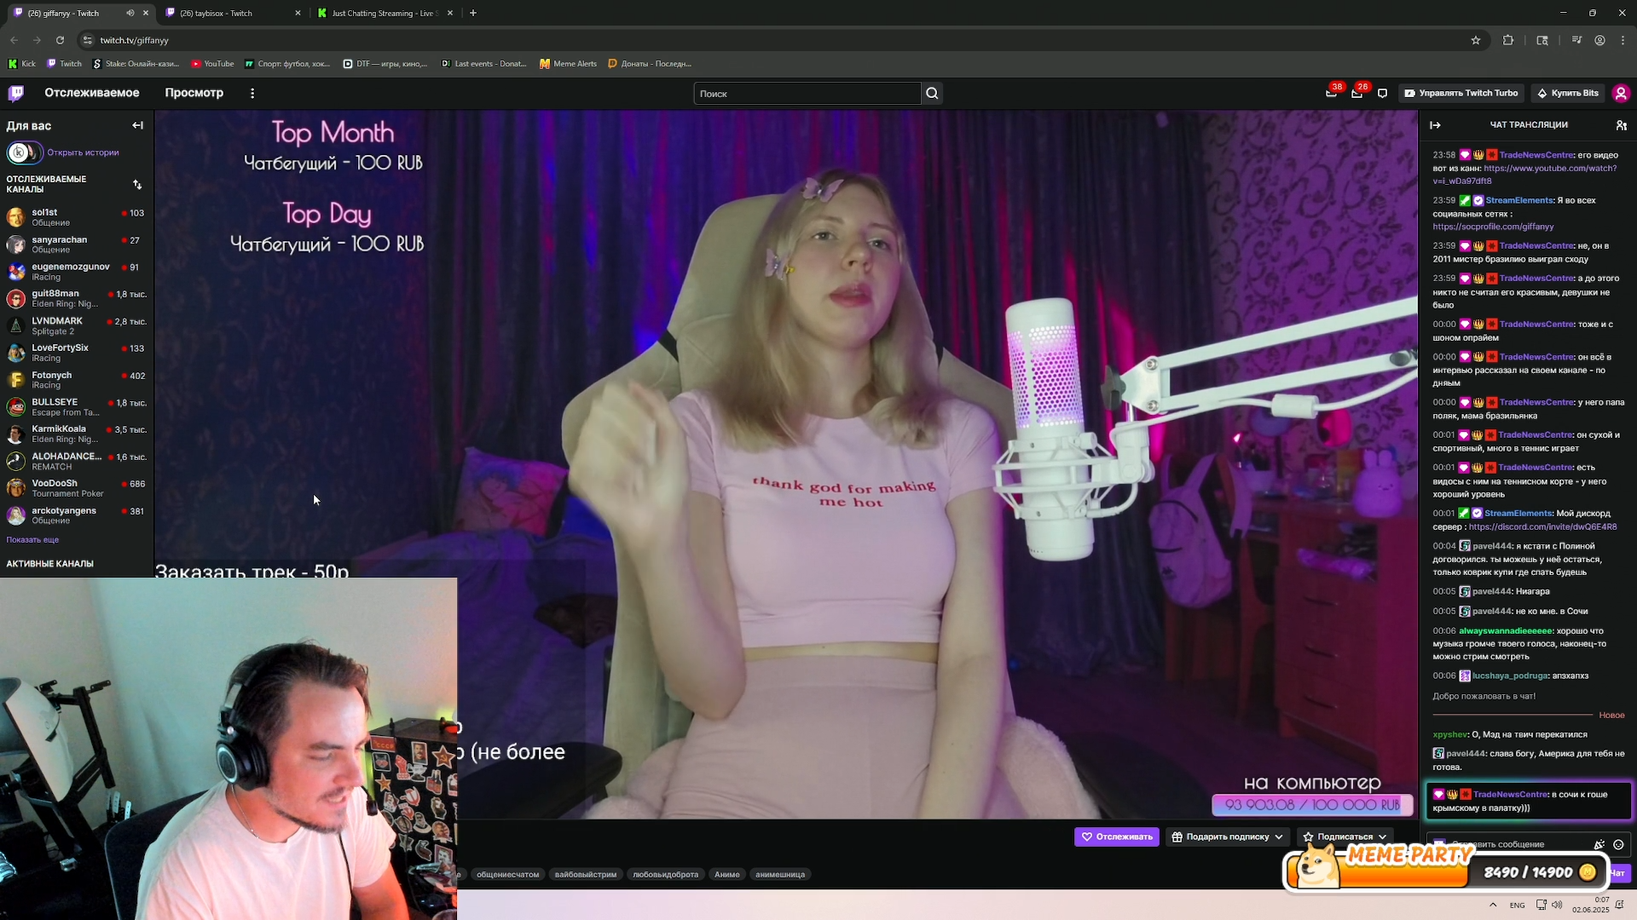Open system volume tray icon
1637x920 pixels.
(x=1558, y=905)
